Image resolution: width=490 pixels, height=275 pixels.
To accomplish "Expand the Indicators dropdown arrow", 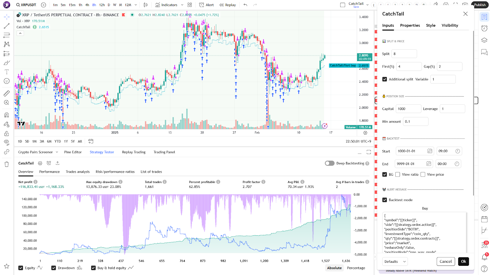I will (182, 5).
